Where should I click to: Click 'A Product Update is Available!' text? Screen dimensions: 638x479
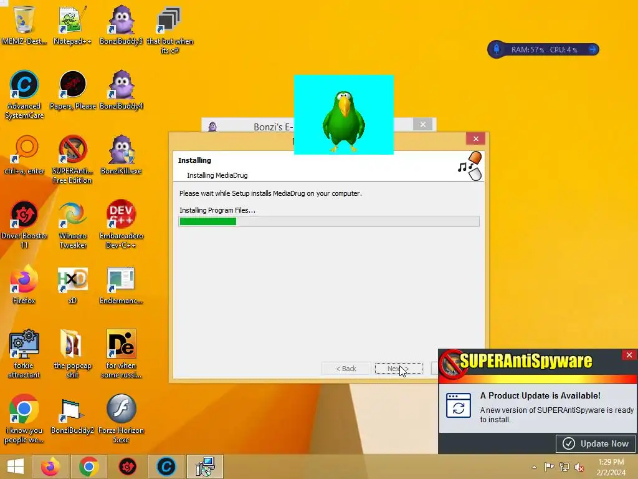(x=540, y=395)
